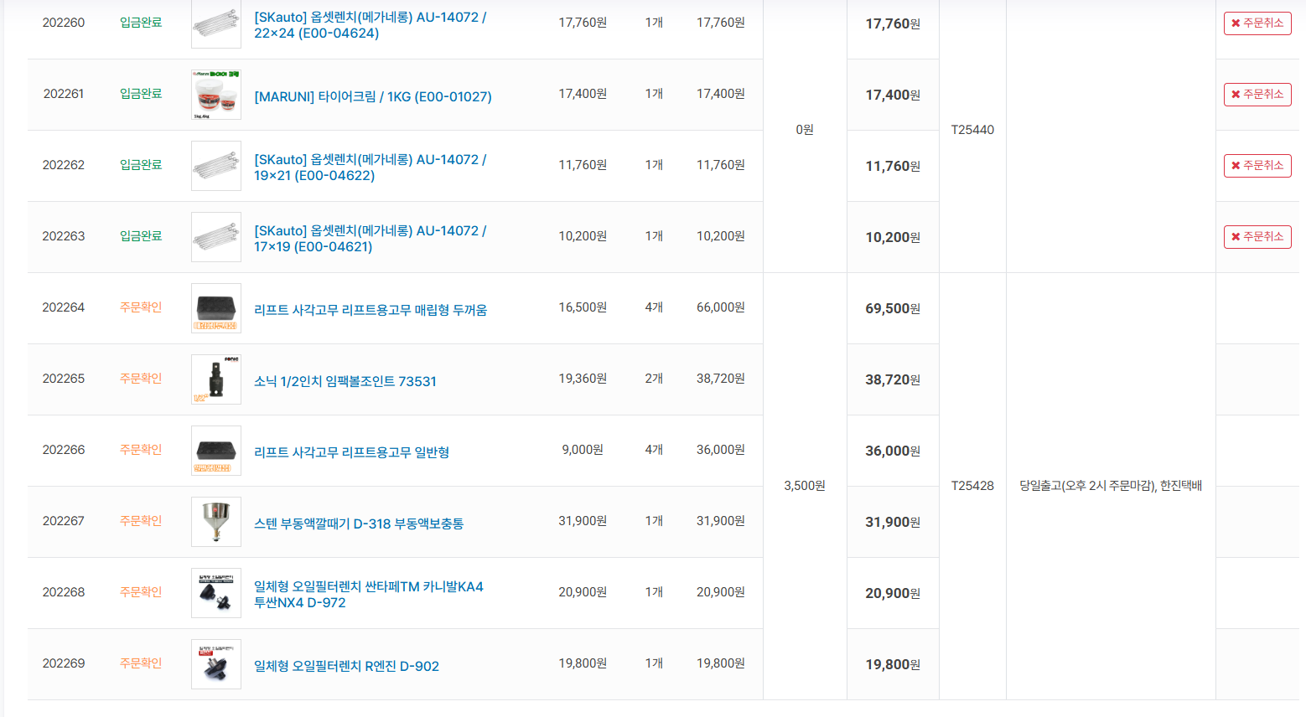Open the MARUNI 타이어크림 1KG product link
Viewport: 1306px width, 717px height.
(x=372, y=97)
